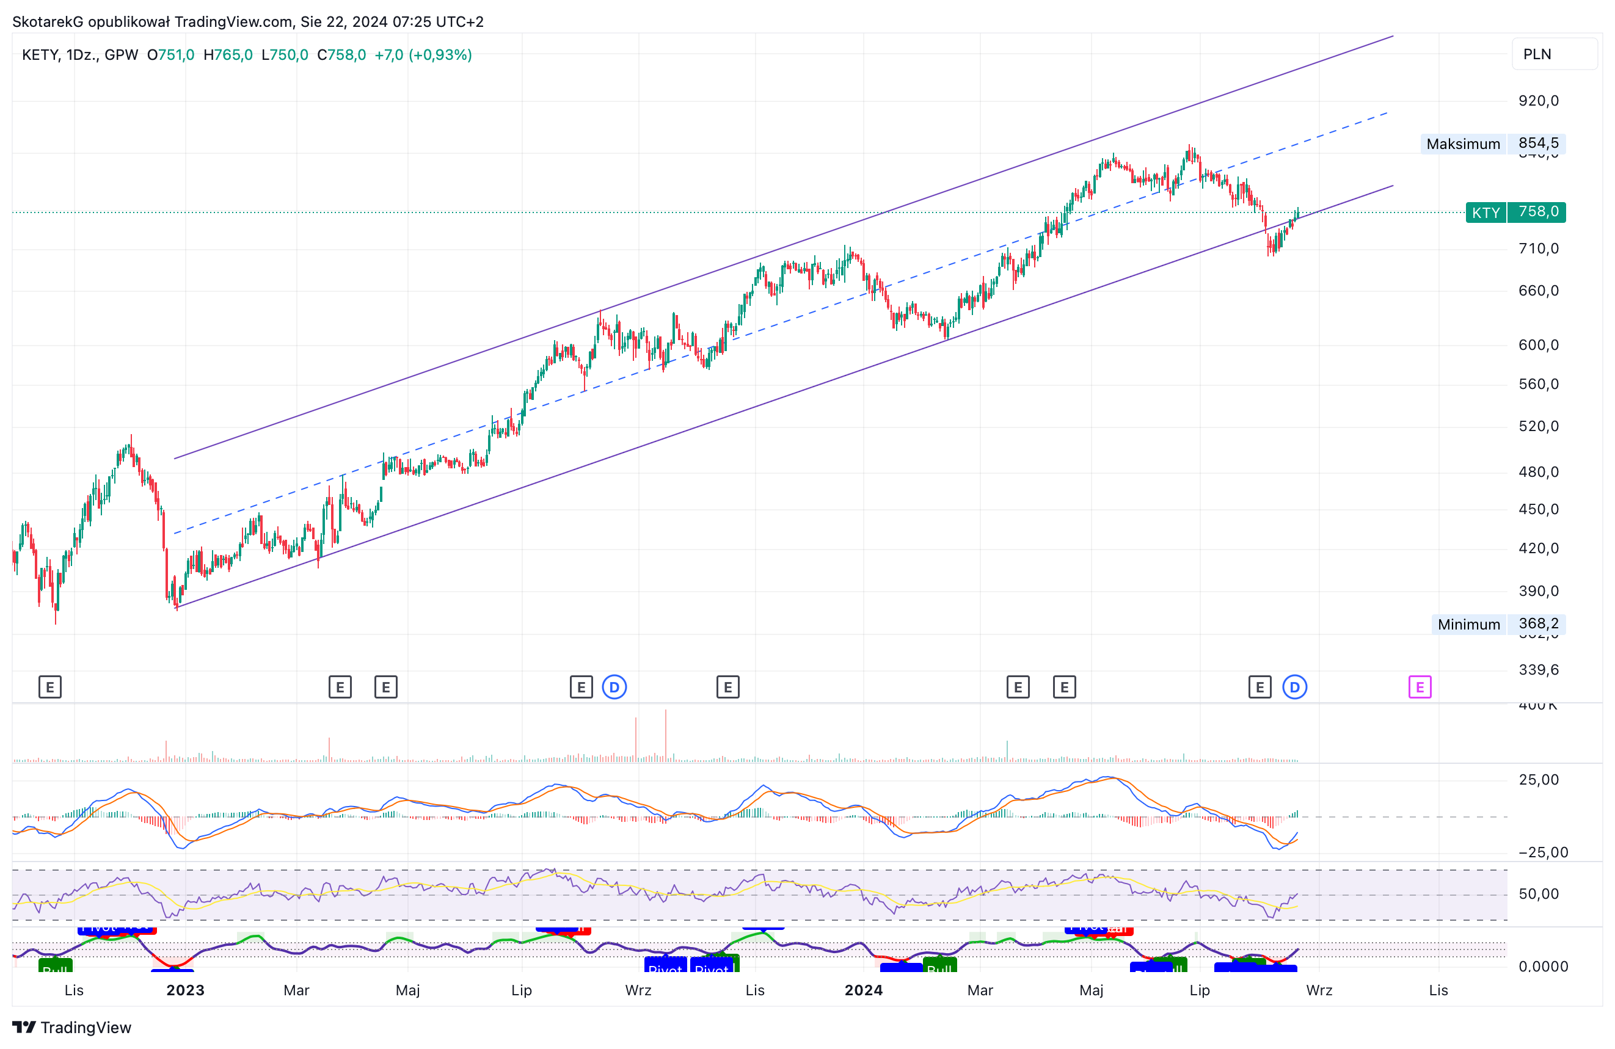Click the 2024 label on the time axis
Viewport: 1615px width, 1049px height.
864,990
